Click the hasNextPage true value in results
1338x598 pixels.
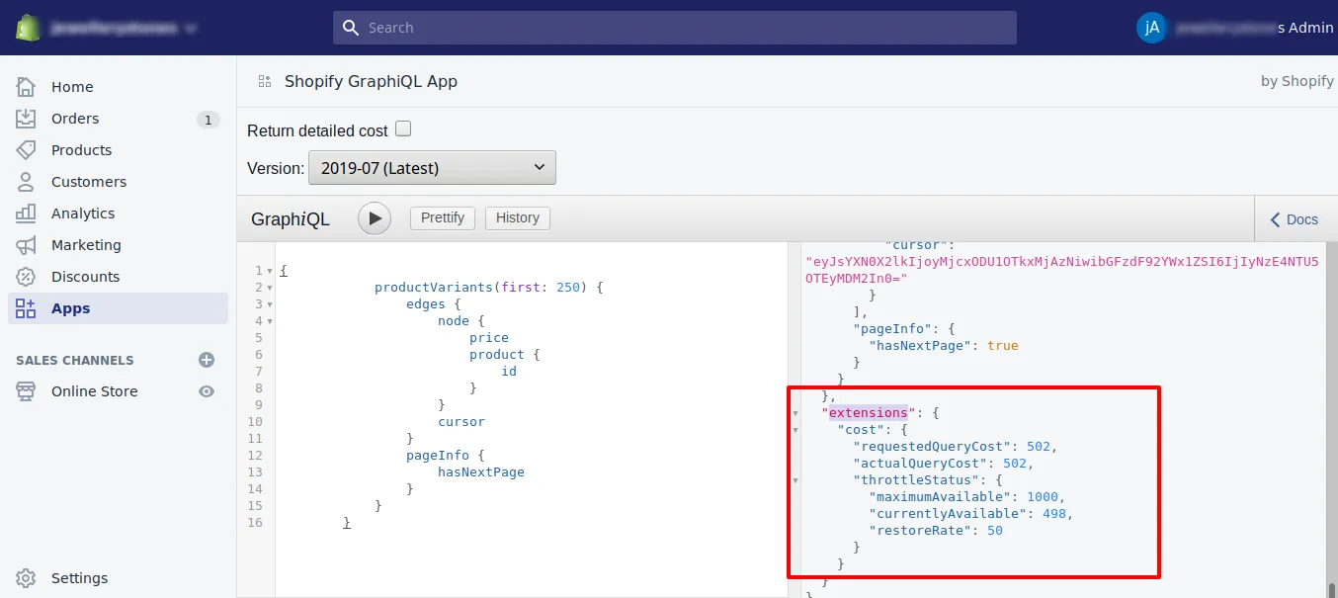pos(1003,346)
